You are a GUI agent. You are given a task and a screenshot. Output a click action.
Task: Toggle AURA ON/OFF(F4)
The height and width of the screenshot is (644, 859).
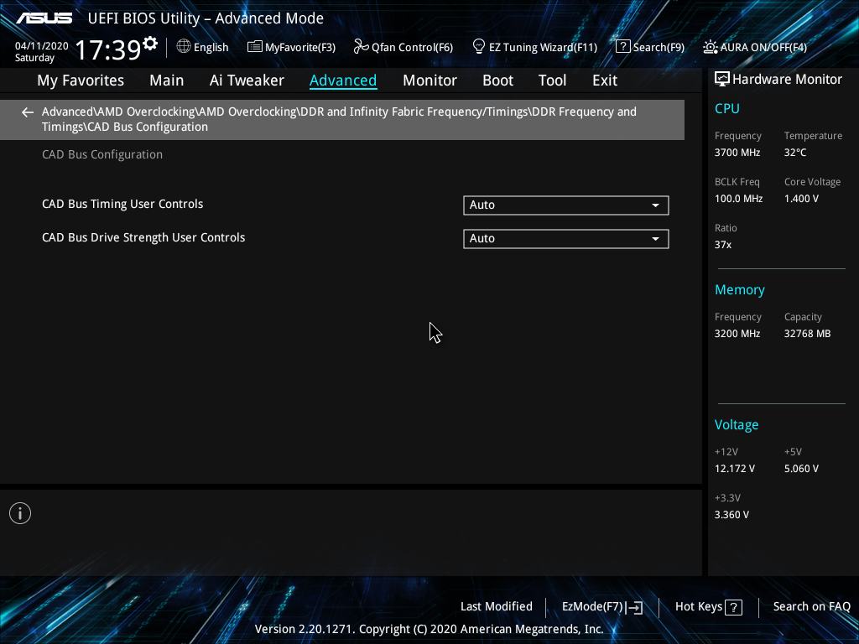(x=755, y=47)
